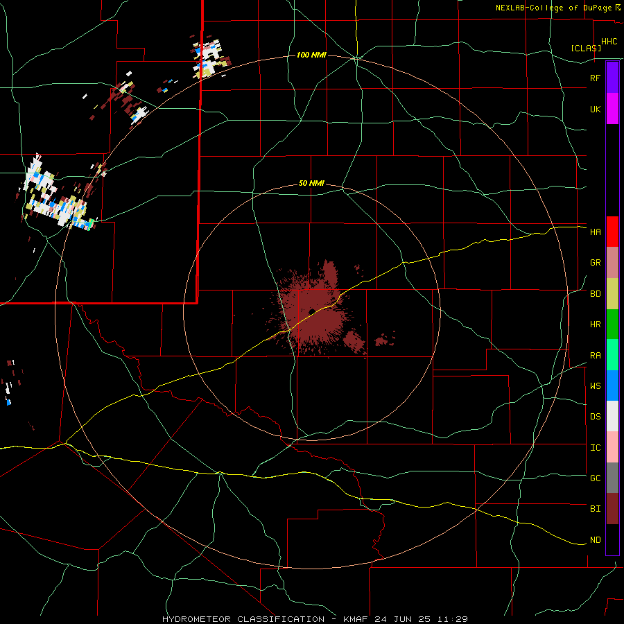Click the GR legend label
The image size is (624, 624).
tap(595, 263)
